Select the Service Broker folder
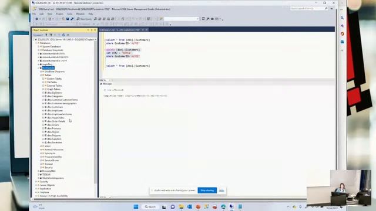376x211 pixels. [x=52, y=161]
